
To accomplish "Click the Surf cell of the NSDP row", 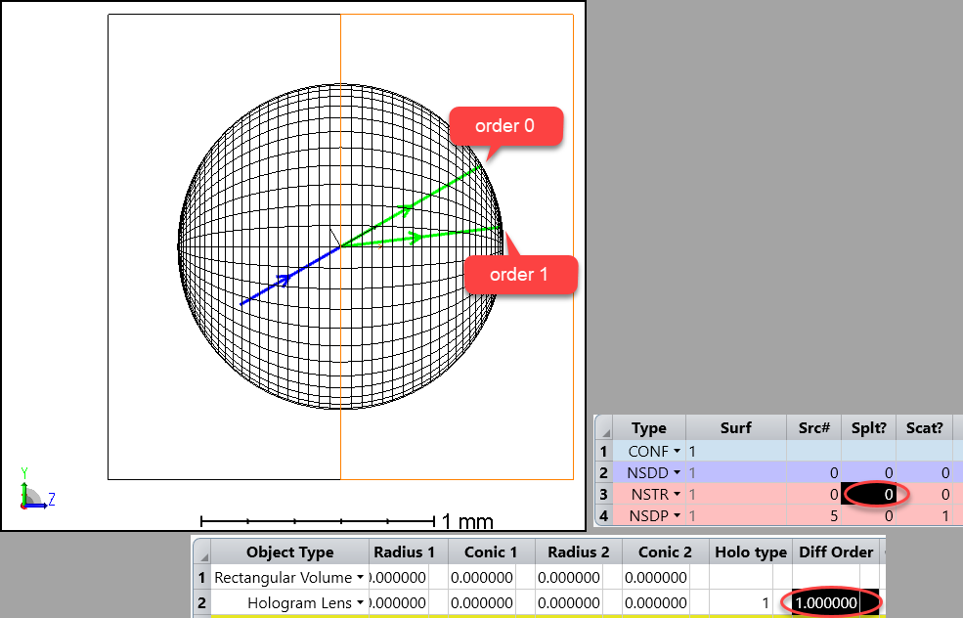I will click(736, 515).
